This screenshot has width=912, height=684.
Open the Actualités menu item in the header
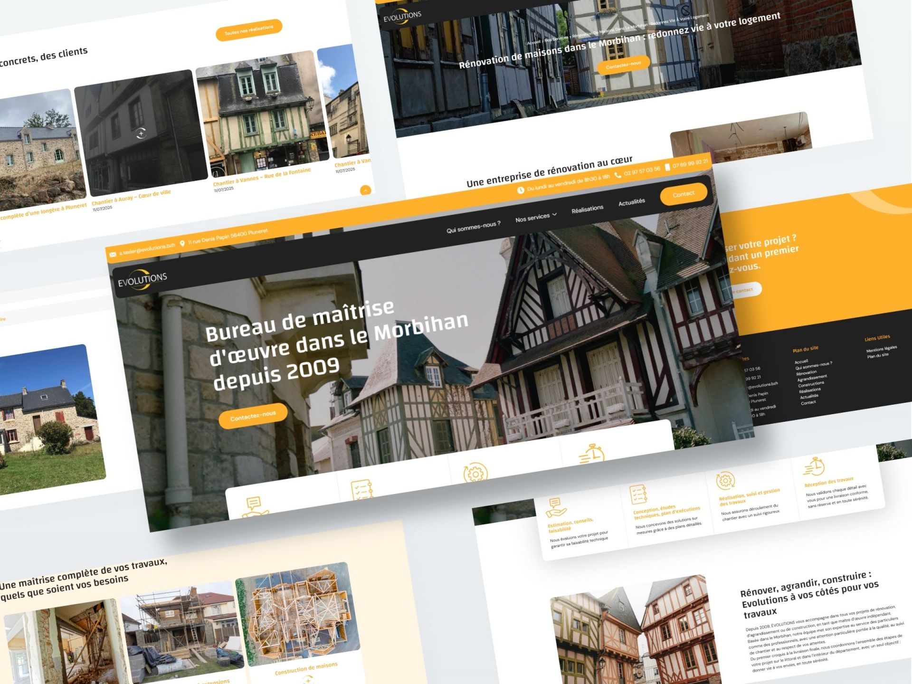(632, 202)
